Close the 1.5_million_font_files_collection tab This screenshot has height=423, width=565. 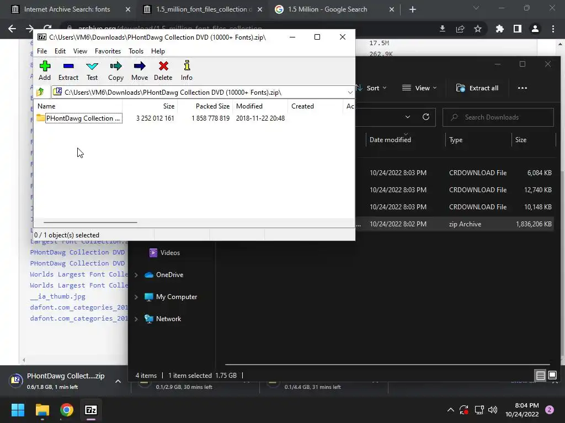pos(260,9)
